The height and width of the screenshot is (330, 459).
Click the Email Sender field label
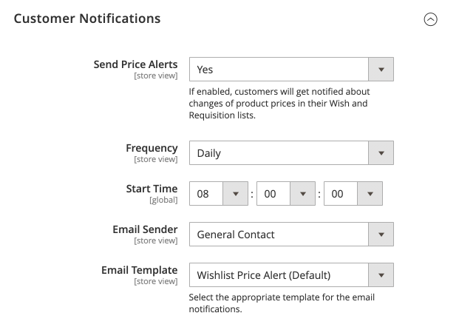click(x=145, y=229)
